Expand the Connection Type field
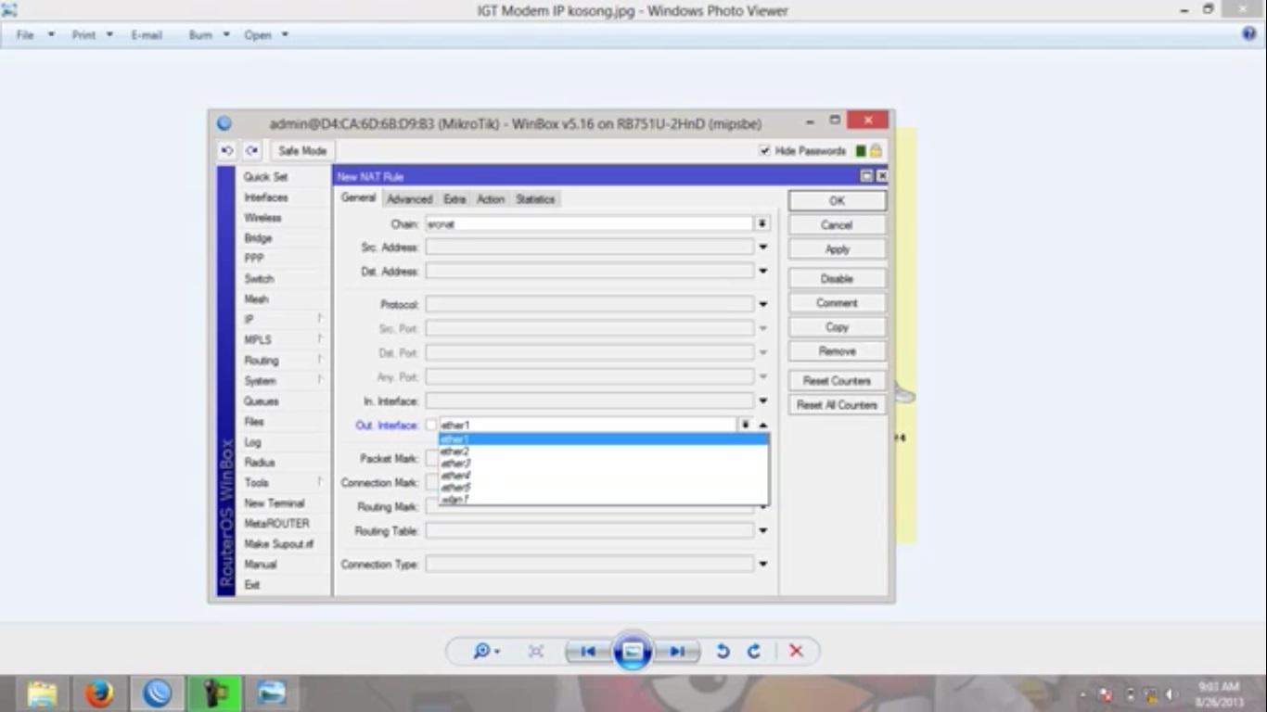Screen dimensions: 1267x712 (762, 564)
